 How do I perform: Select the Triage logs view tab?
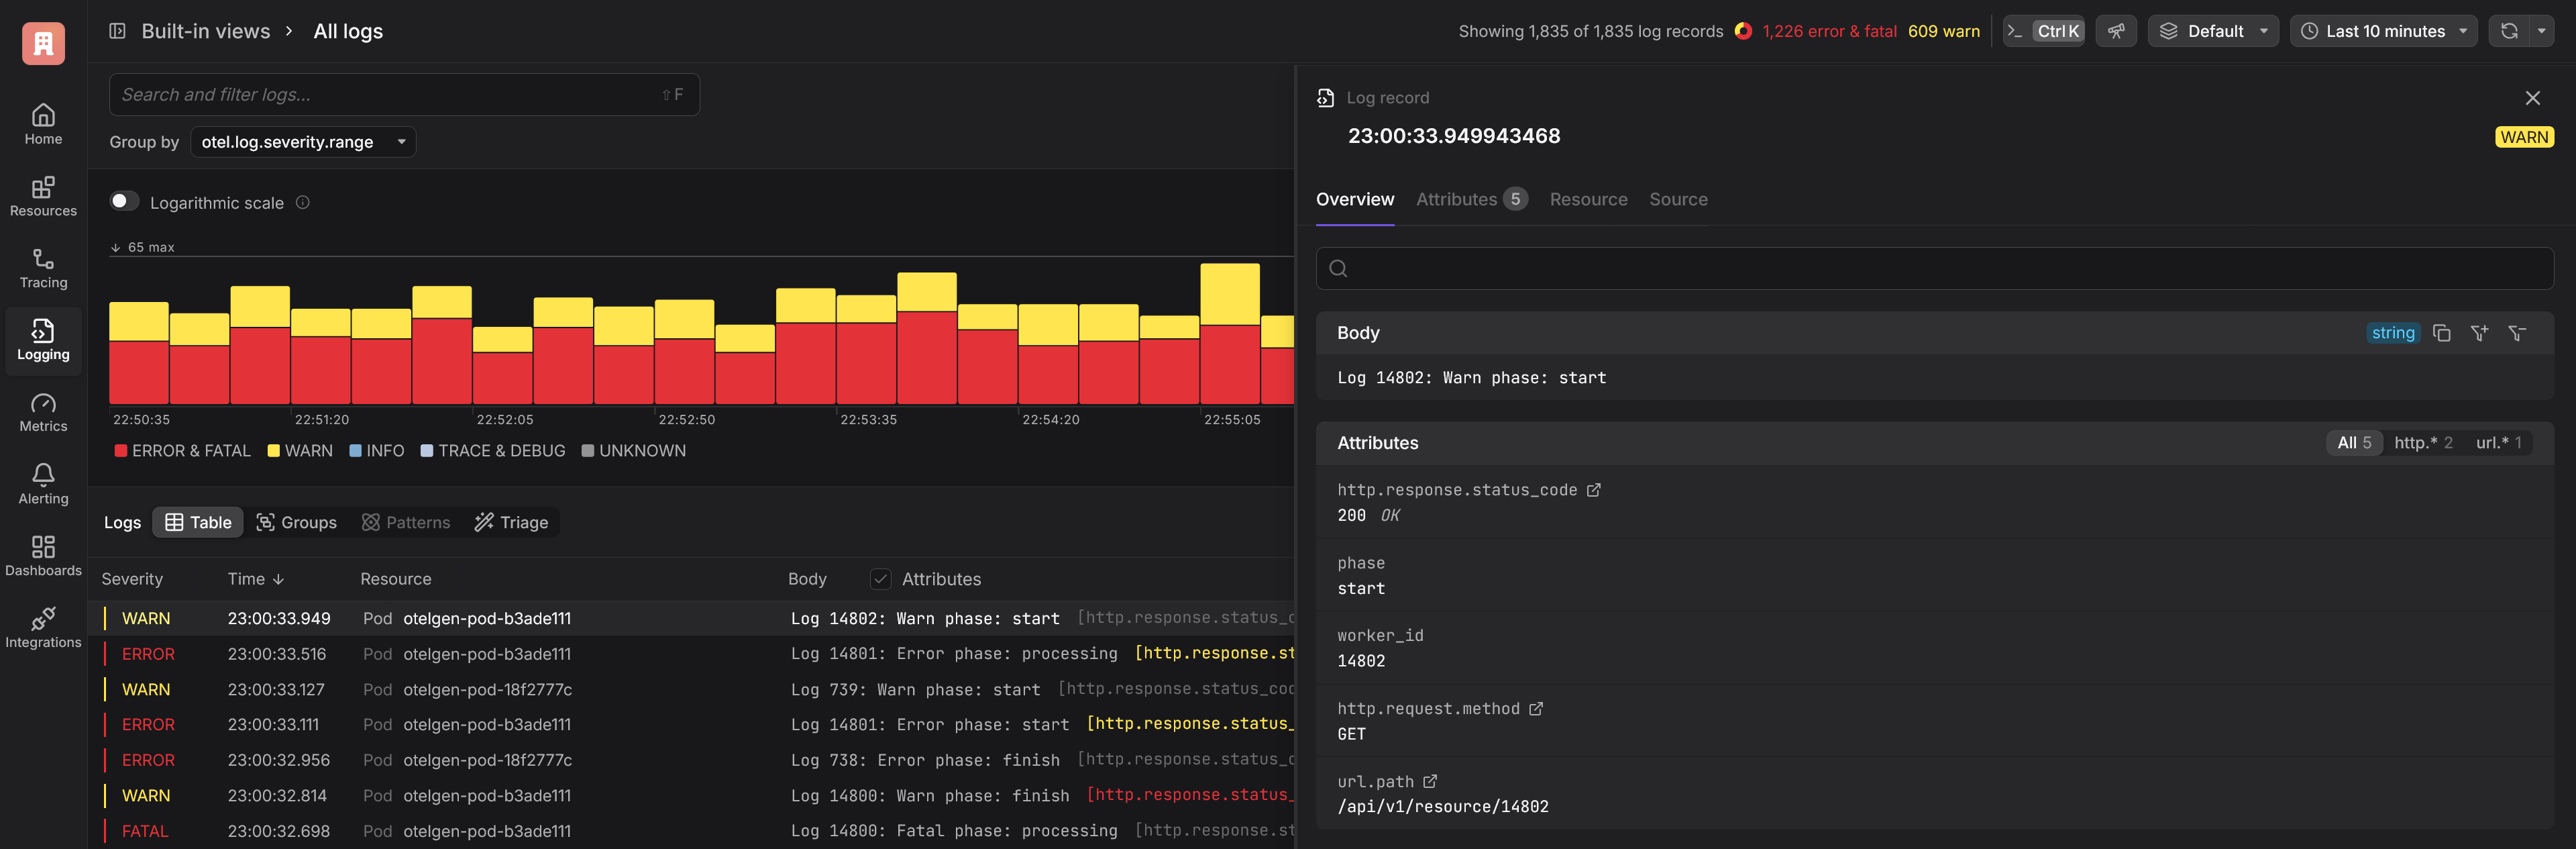511,522
